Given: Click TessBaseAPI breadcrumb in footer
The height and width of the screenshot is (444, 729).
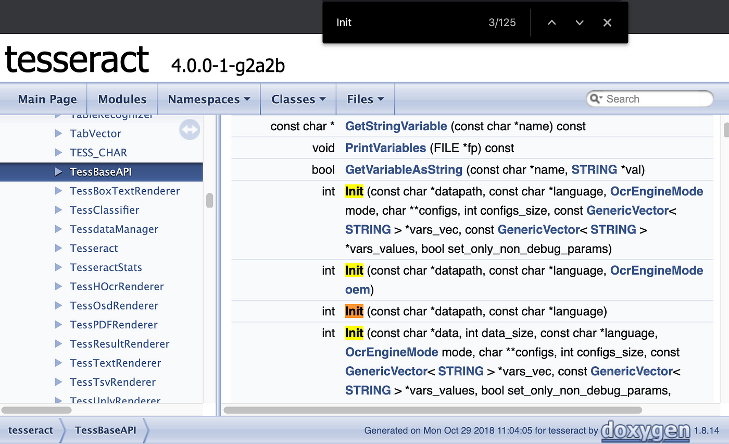Looking at the screenshot, I should (105, 430).
